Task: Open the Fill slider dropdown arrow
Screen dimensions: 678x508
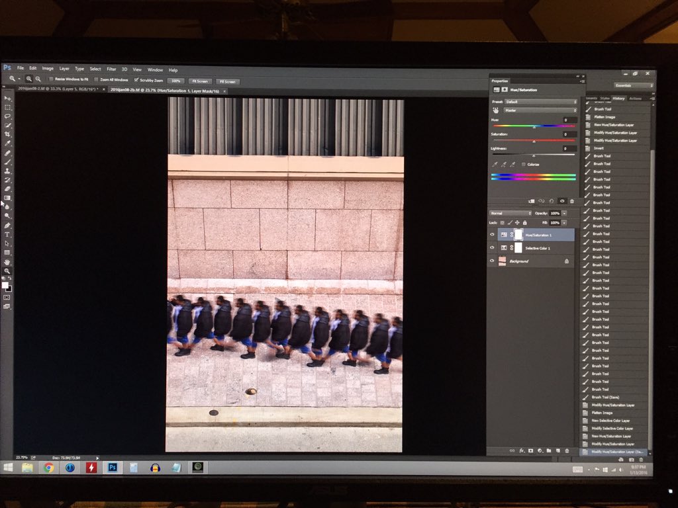Action: tap(564, 223)
